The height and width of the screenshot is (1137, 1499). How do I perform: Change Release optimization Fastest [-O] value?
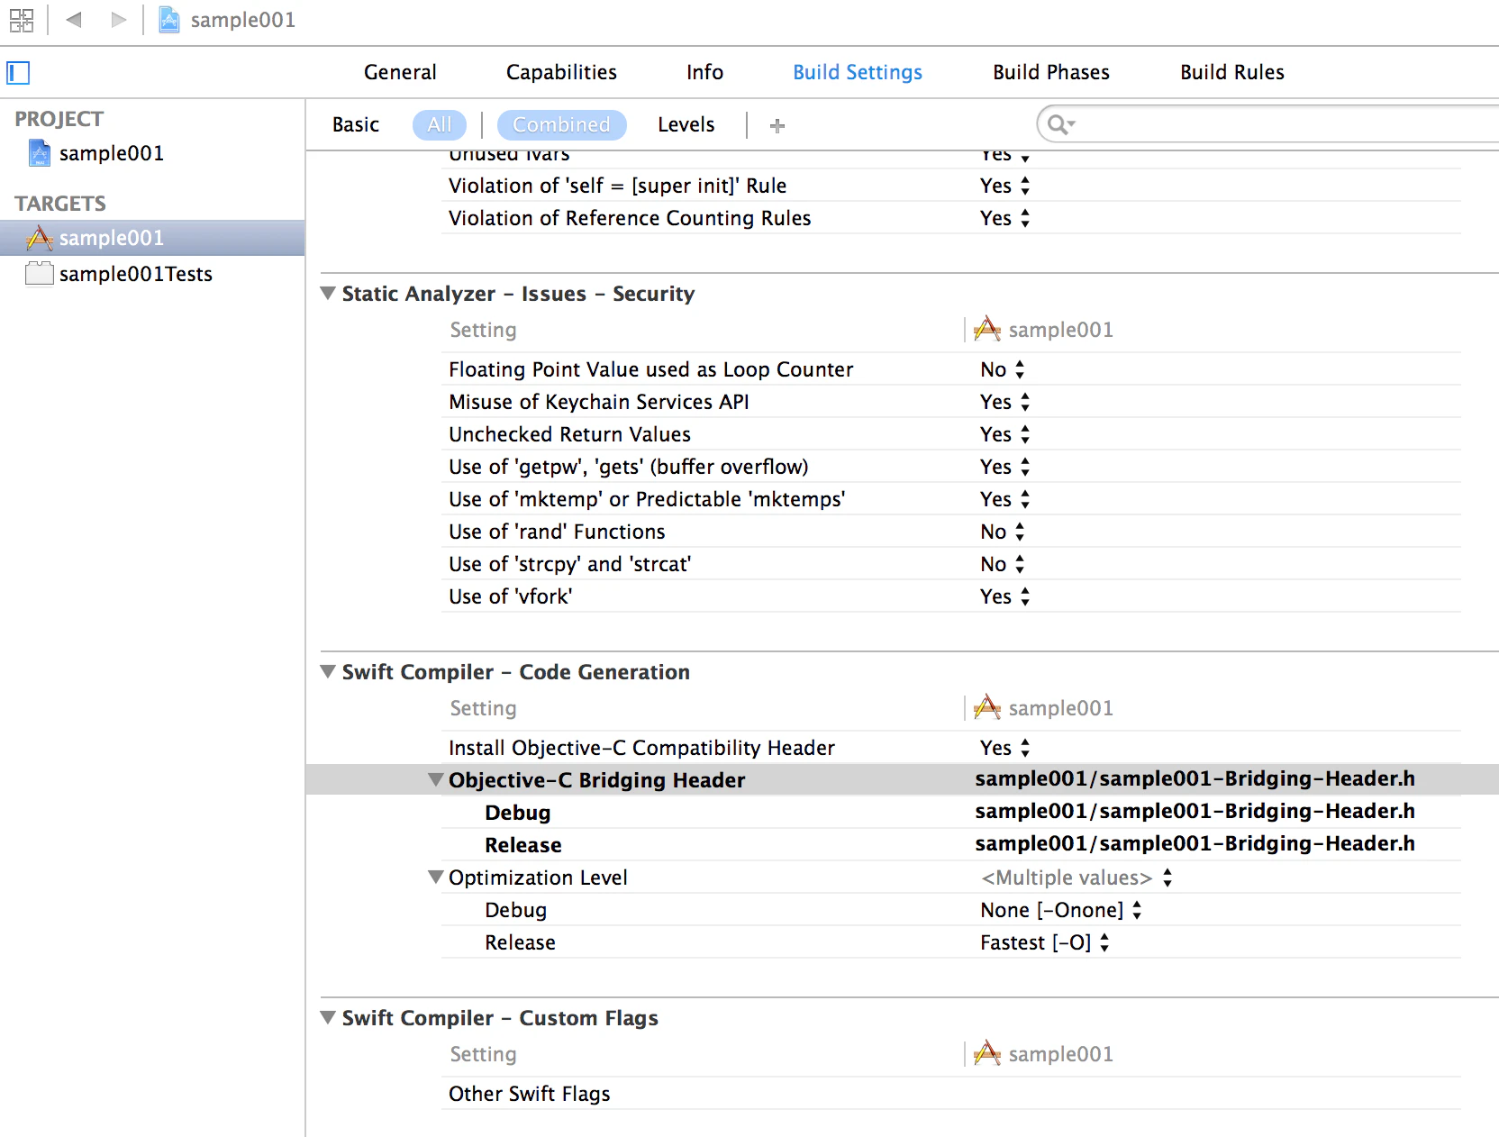pyautogui.click(x=1045, y=942)
